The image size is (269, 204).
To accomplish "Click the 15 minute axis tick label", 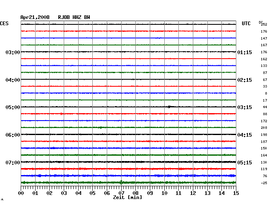I will pos(236,193).
